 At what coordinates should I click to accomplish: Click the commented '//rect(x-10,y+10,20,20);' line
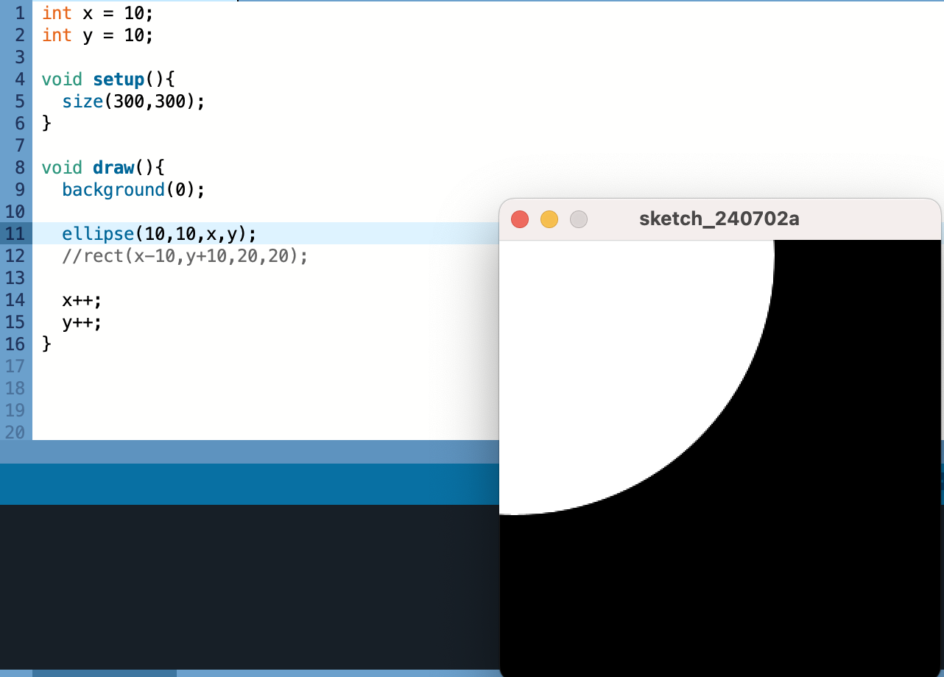pos(185,256)
